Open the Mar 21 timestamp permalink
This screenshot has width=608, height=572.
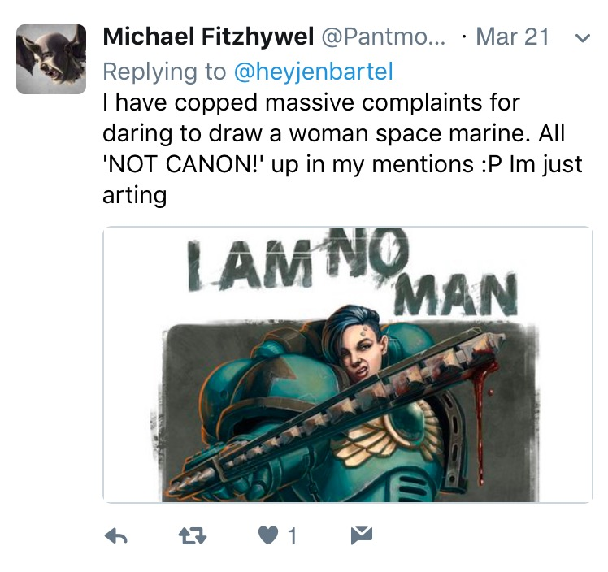pos(512,37)
